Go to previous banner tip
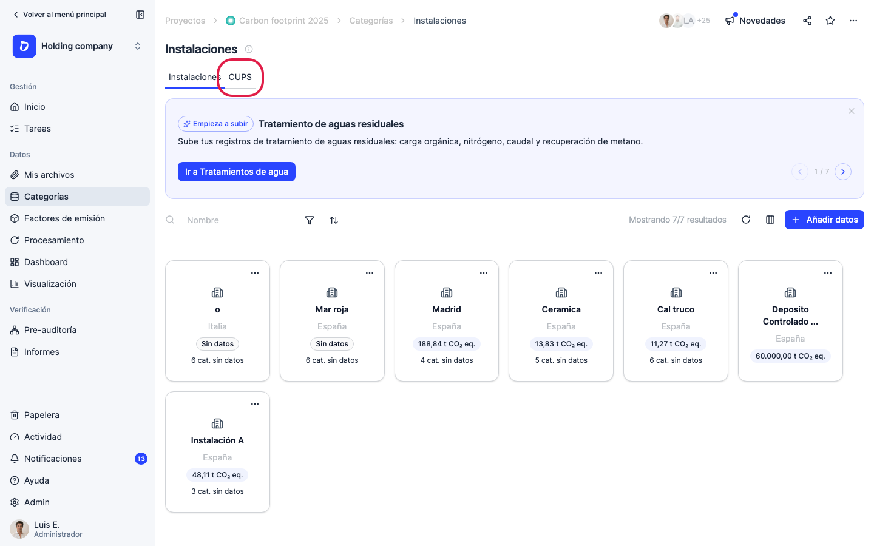The image size is (874, 546). (800, 172)
